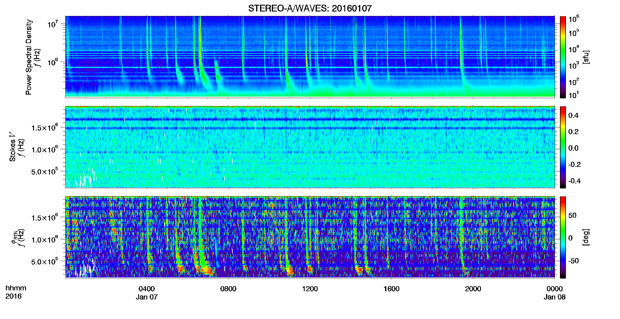This screenshot has width=620, height=319.
Task: Click the 10^7 frequency tick on the top panel
Action: 53,24
